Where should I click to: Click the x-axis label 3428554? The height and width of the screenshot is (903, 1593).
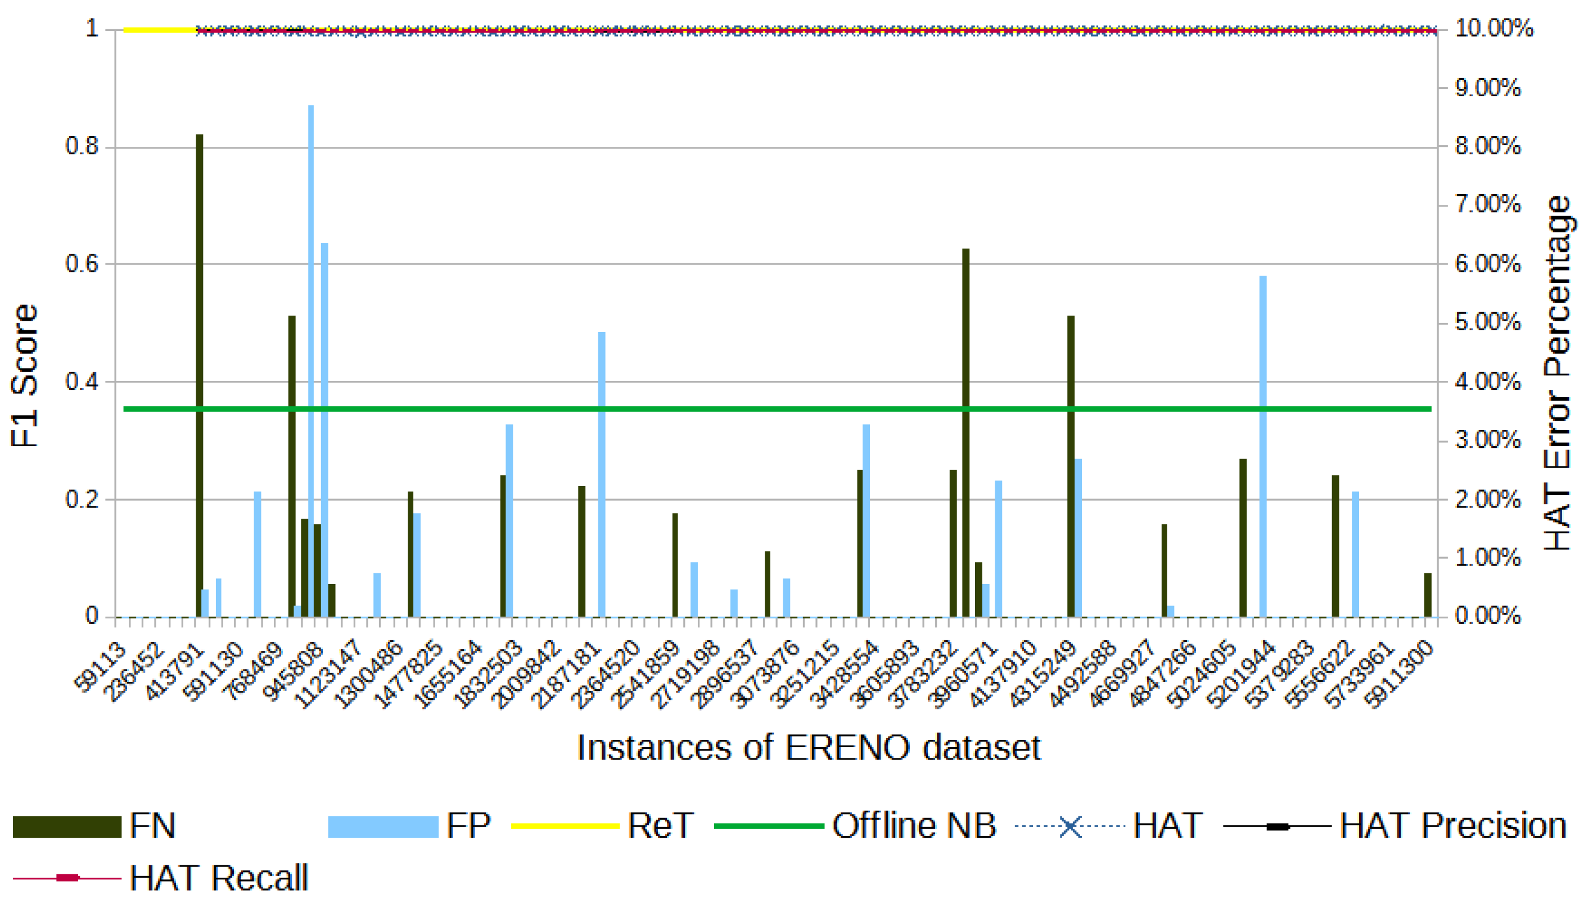tap(846, 675)
